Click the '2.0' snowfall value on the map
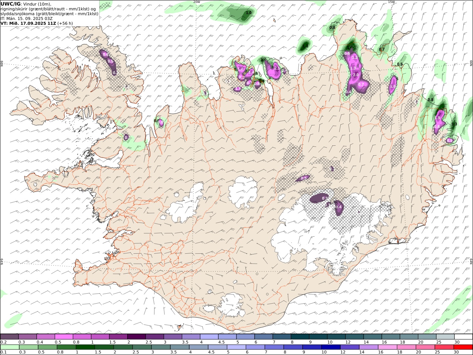The width and height of the screenshot is (473, 355). 356,75
